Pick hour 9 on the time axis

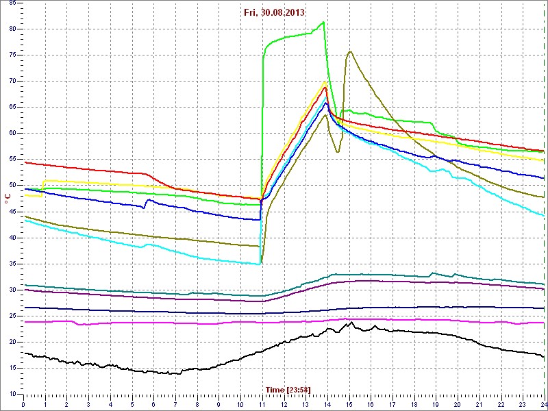click(219, 404)
